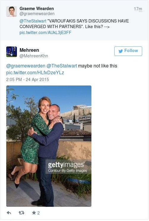Follow Mehreen with the Follow button
The image size is (149, 221).
coord(128,51)
